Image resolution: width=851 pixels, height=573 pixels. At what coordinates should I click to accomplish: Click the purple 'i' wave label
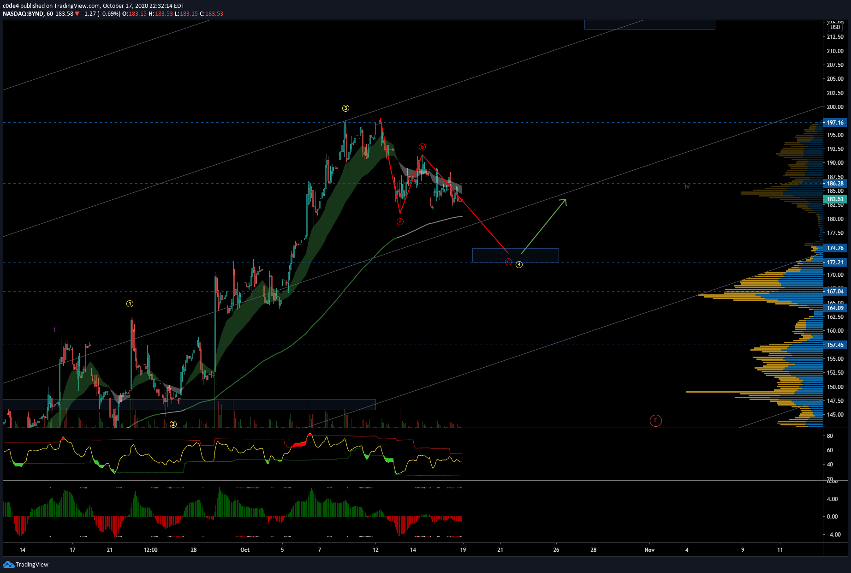tap(54, 329)
